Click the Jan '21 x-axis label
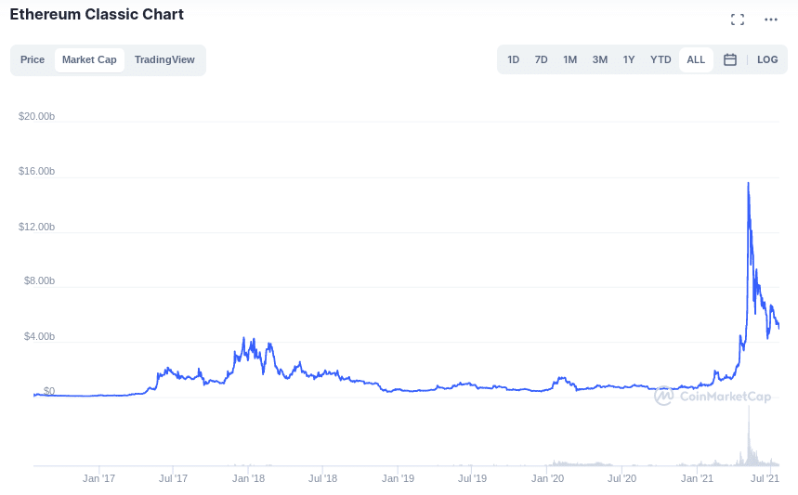798x495 pixels. pos(698,478)
